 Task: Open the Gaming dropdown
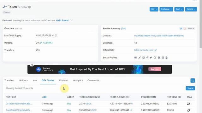191,9
